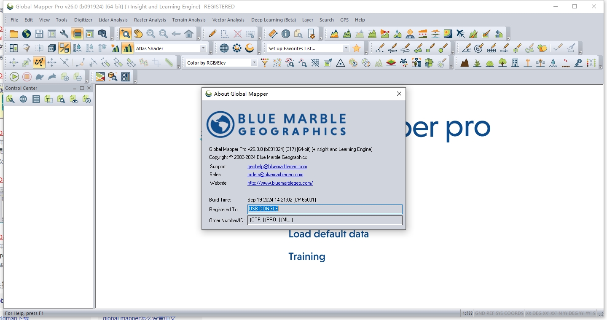The image size is (607, 320).
Task: Toggle hill shading mountain icon
Action: point(128,48)
